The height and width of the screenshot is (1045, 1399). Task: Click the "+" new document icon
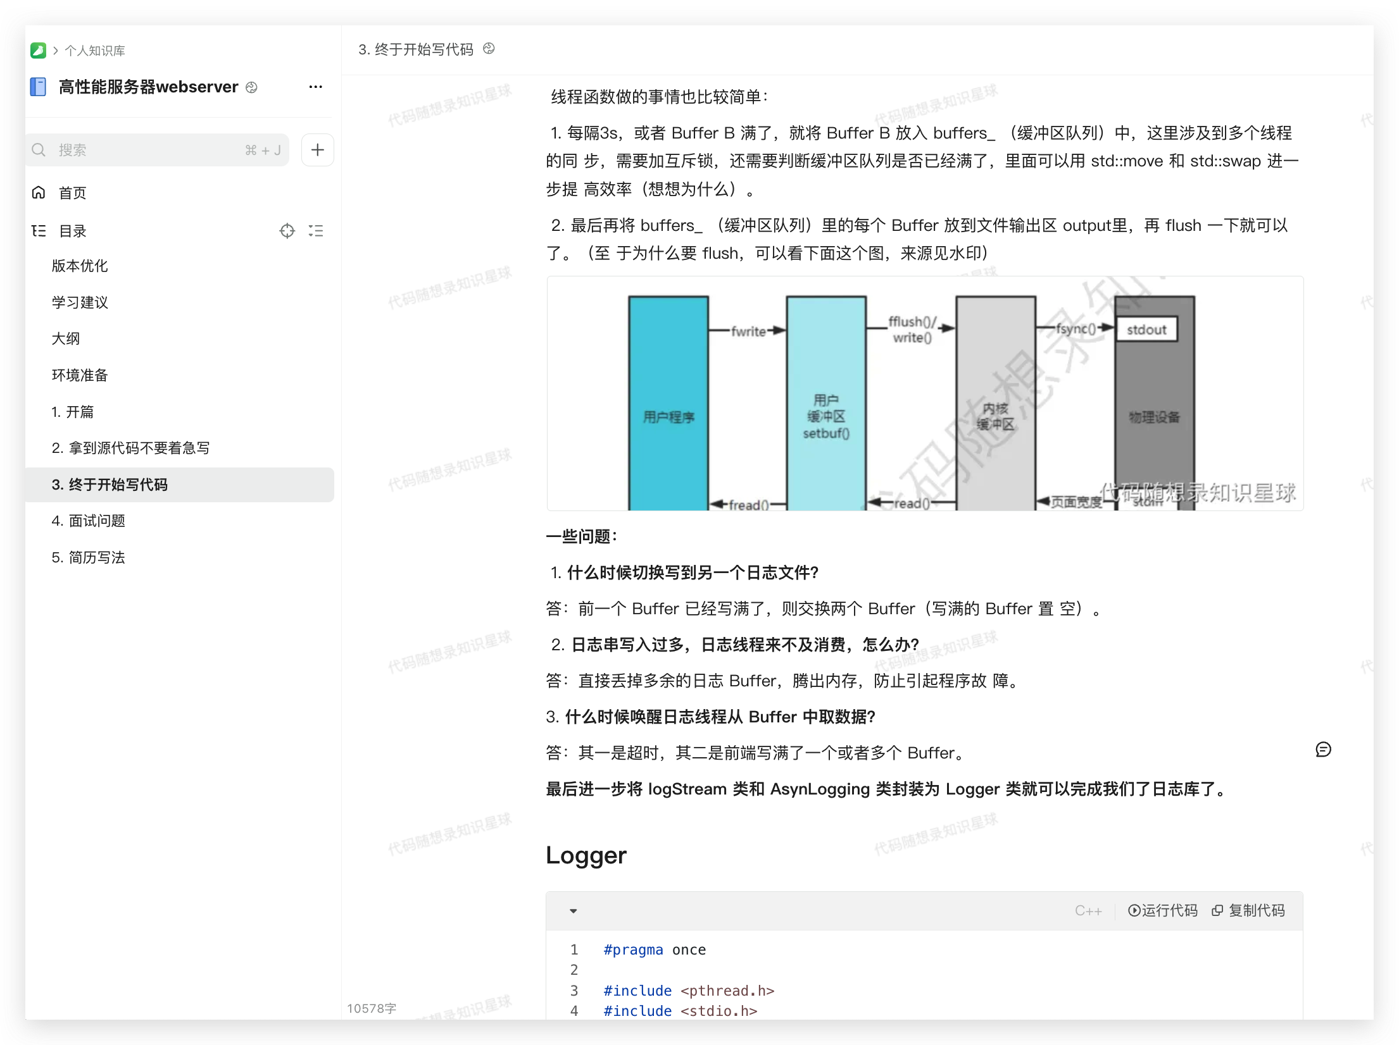(x=317, y=149)
